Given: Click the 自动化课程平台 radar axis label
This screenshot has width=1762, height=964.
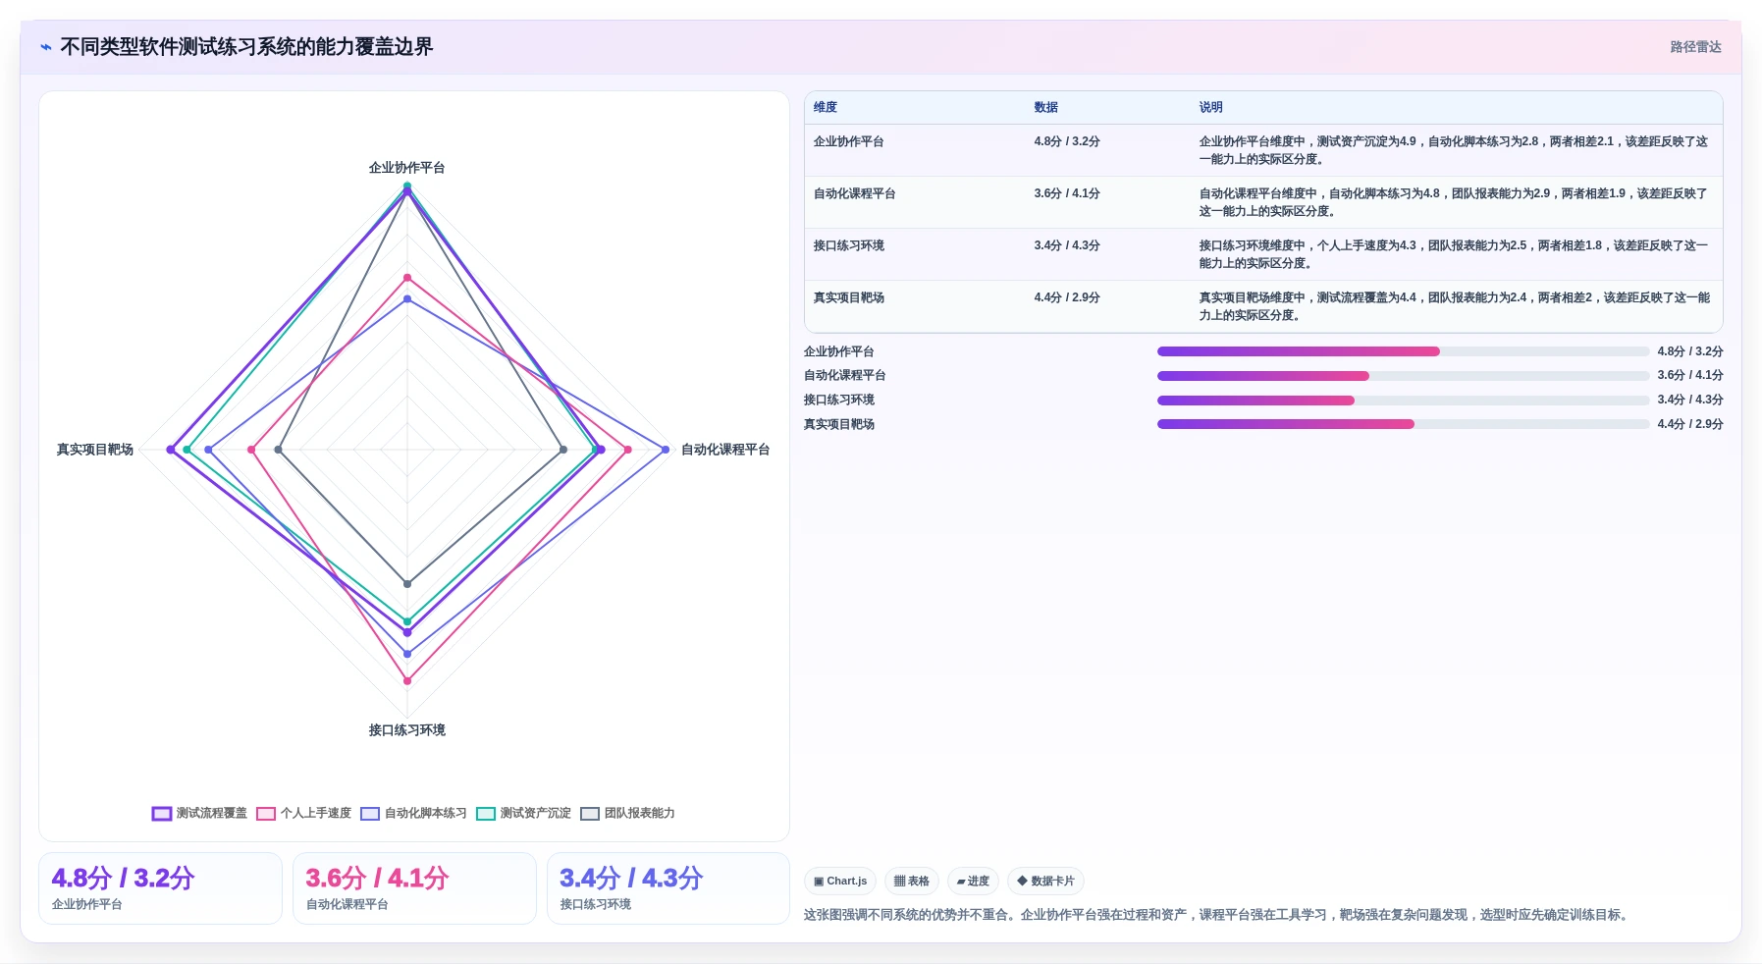Looking at the screenshot, I should [725, 450].
